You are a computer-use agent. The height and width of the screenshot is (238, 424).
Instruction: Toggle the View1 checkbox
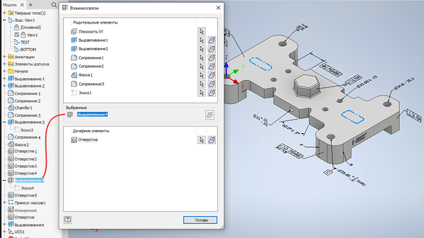17,35
